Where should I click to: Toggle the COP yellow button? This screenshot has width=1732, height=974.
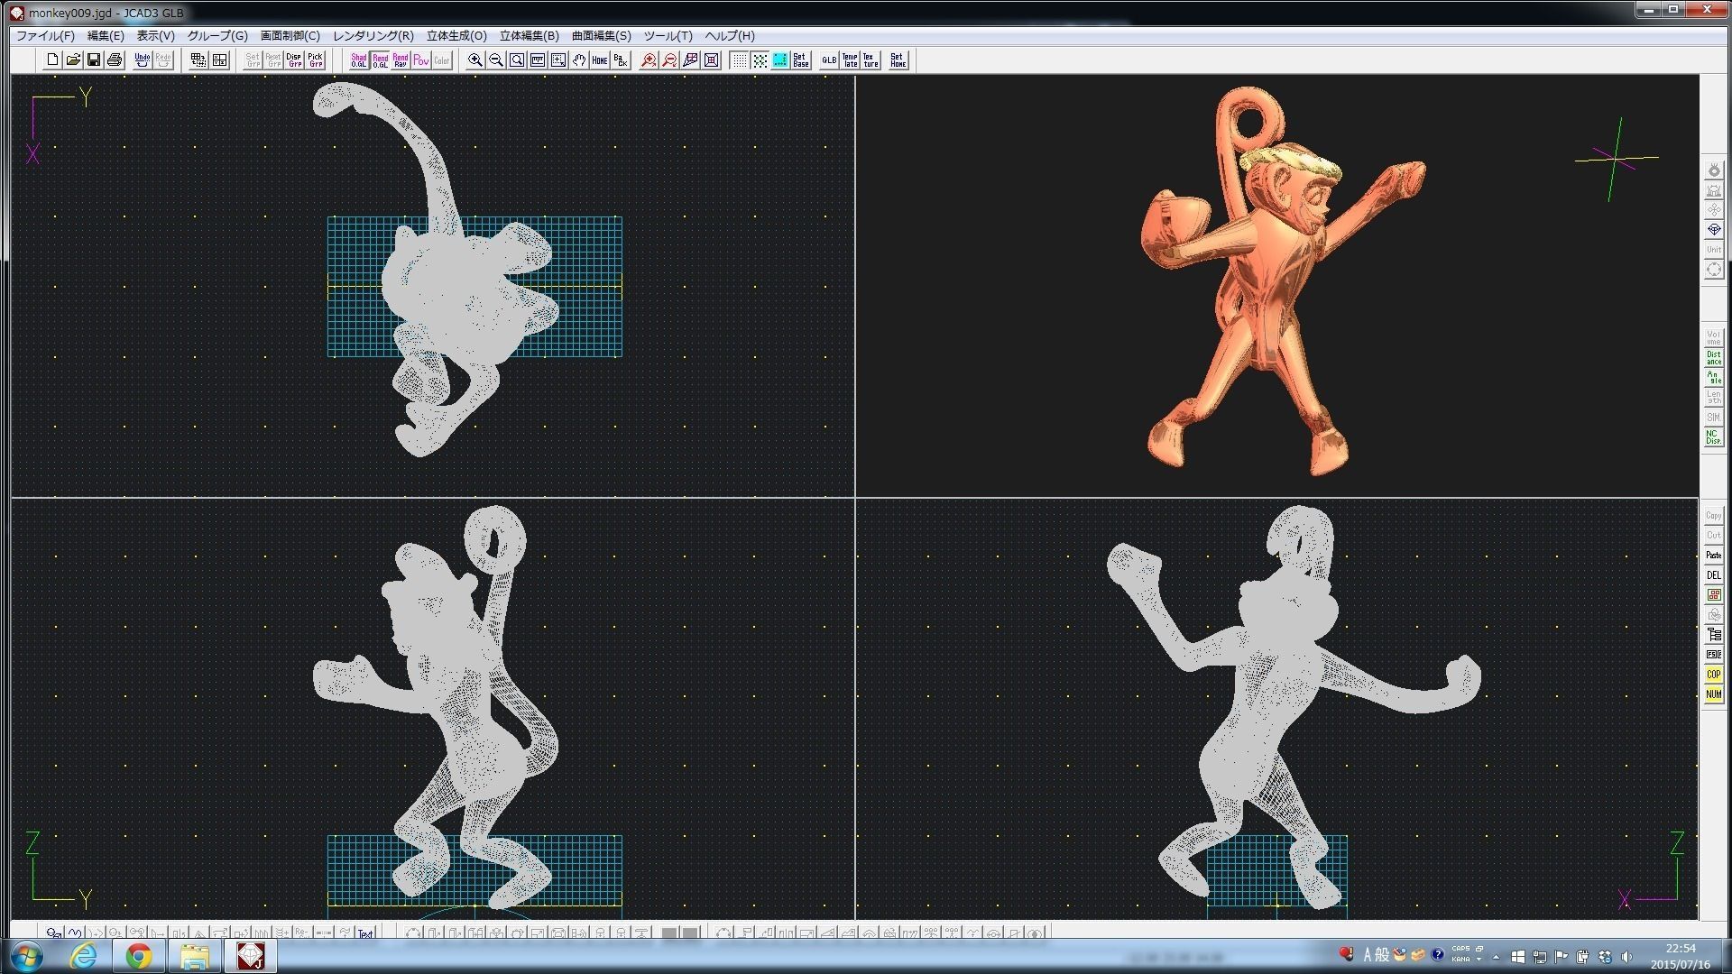[x=1713, y=675]
